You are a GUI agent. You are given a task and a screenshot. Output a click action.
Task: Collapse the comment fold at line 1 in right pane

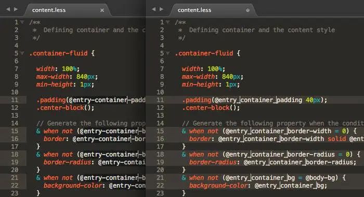[x=168, y=22]
